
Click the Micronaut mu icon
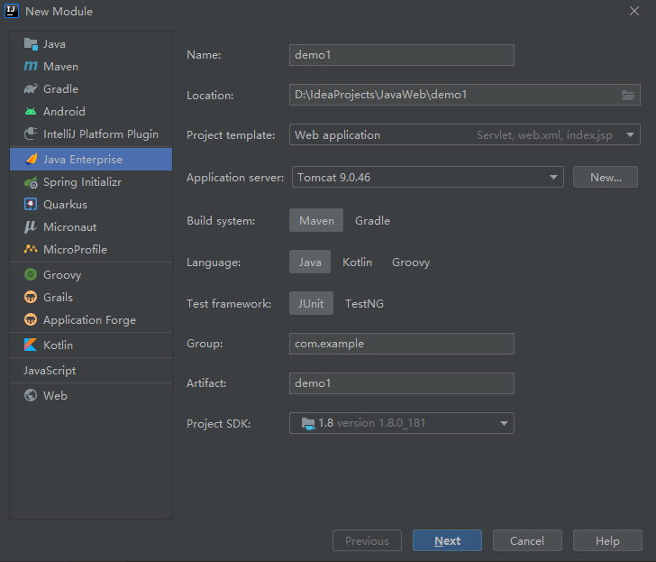[31, 227]
